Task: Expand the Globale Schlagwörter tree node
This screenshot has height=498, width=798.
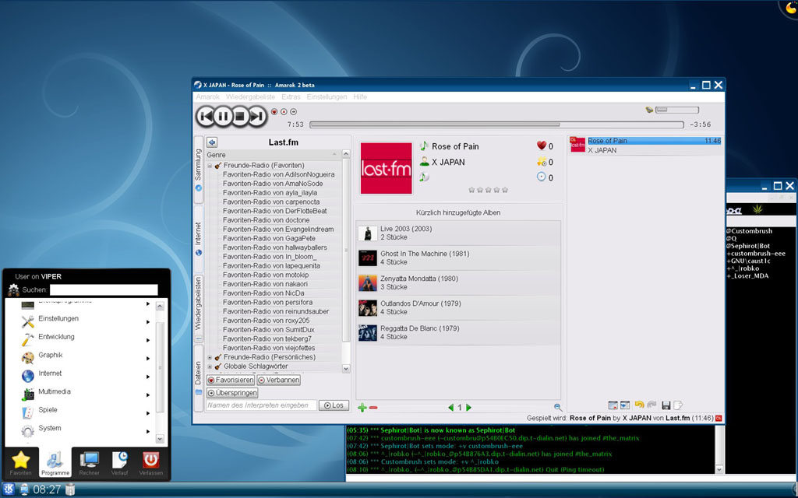Action: click(x=210, y=366)
